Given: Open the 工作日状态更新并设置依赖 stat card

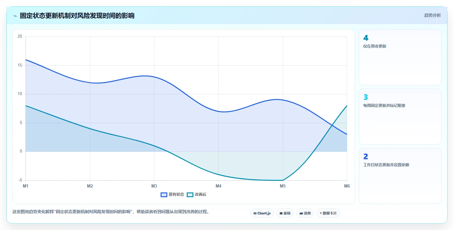Looking at the screenshot, I should coord(400,176).
